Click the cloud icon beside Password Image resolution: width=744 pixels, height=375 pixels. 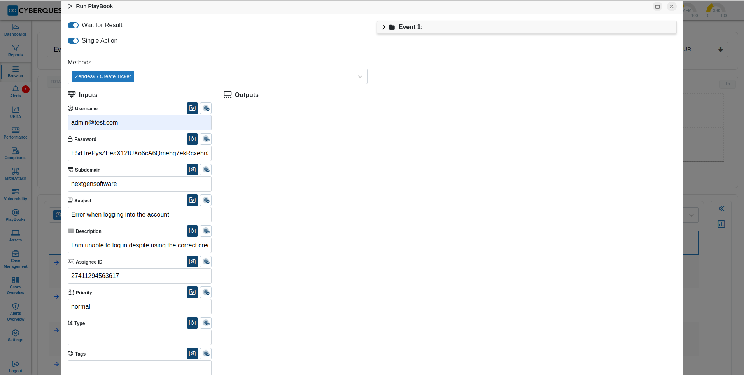pos(206,139)
